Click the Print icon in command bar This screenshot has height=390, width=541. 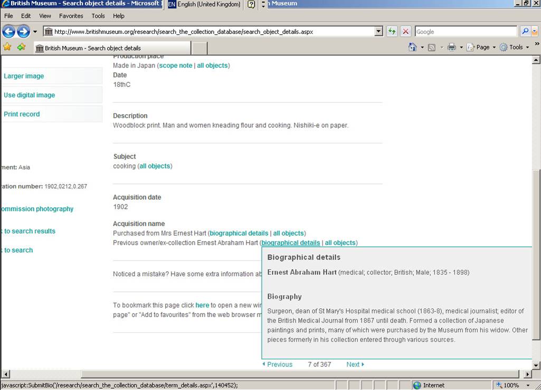(451, 48)
